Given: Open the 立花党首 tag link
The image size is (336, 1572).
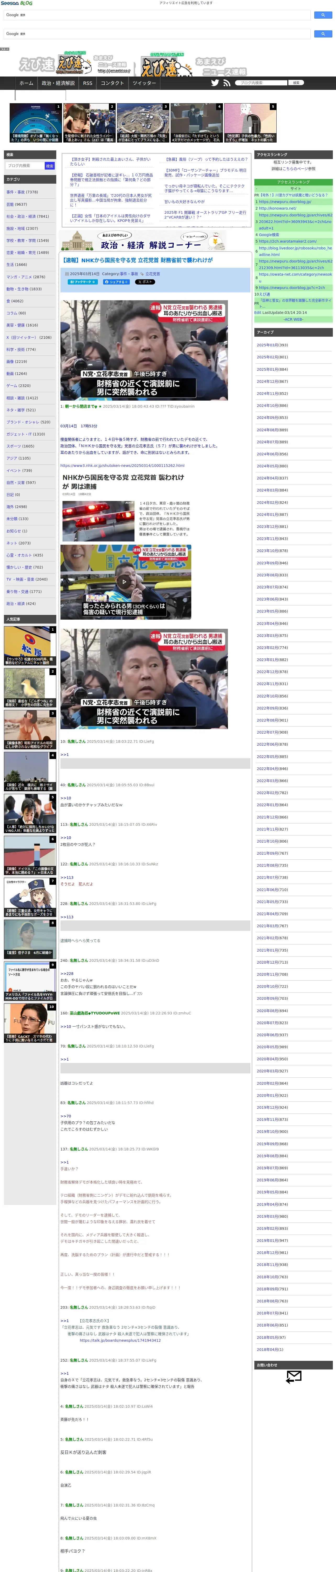Looking at the screenshot, I should [153, 274].
